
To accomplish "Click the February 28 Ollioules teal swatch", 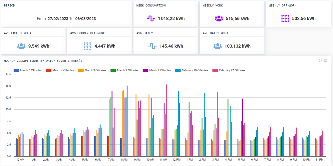I will click(178, 70).
